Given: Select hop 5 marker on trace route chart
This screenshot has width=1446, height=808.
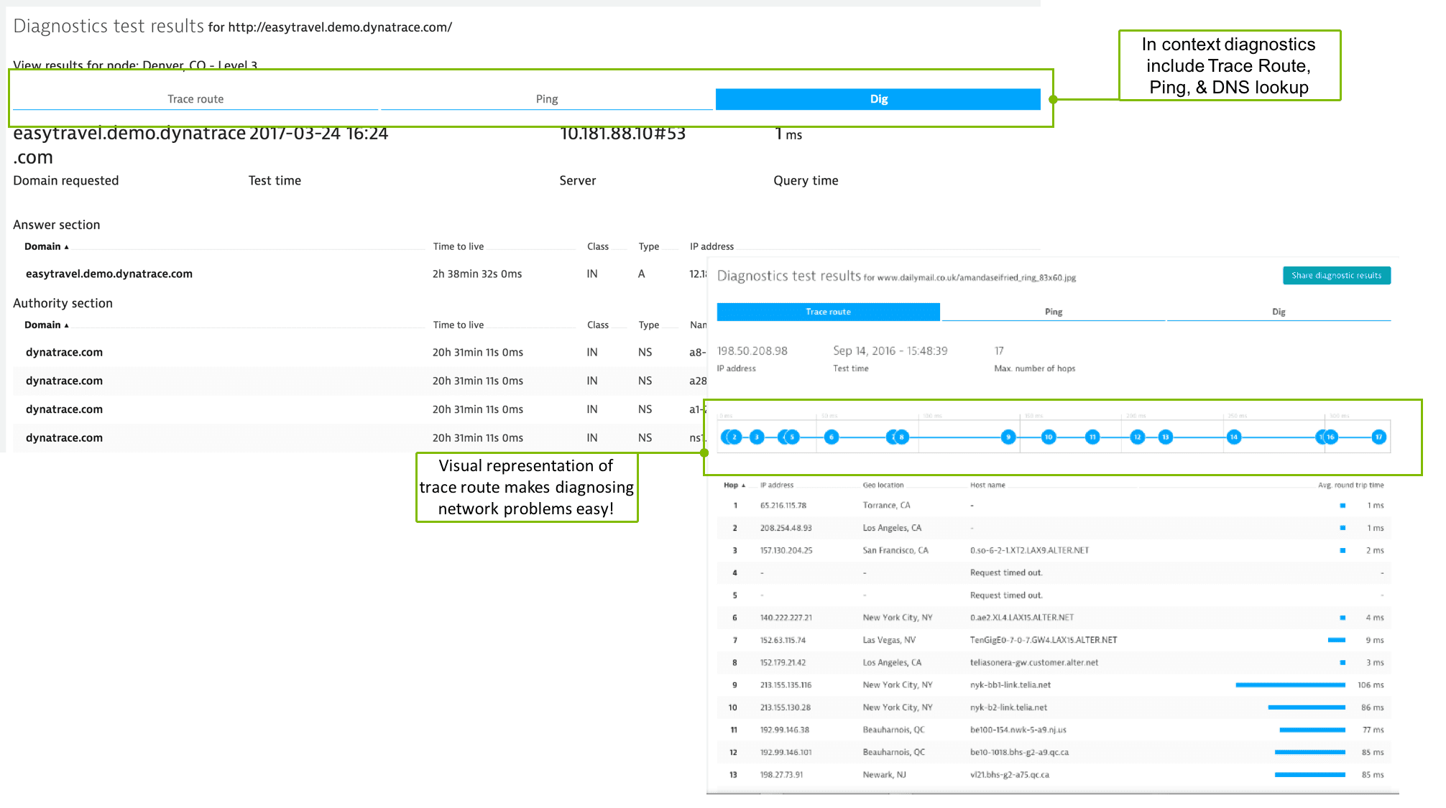Looking at the screenshot, I should click(792, 437).
